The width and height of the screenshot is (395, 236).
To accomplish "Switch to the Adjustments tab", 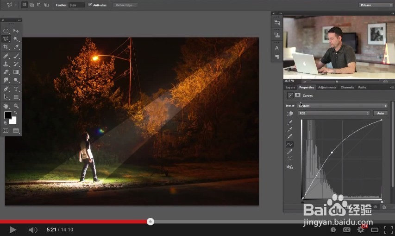I will 327,87.
